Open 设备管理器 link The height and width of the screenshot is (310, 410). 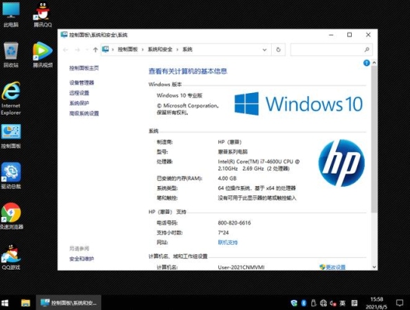point(82,83)
